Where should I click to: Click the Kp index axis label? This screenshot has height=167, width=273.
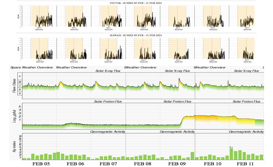pos(14,147)
